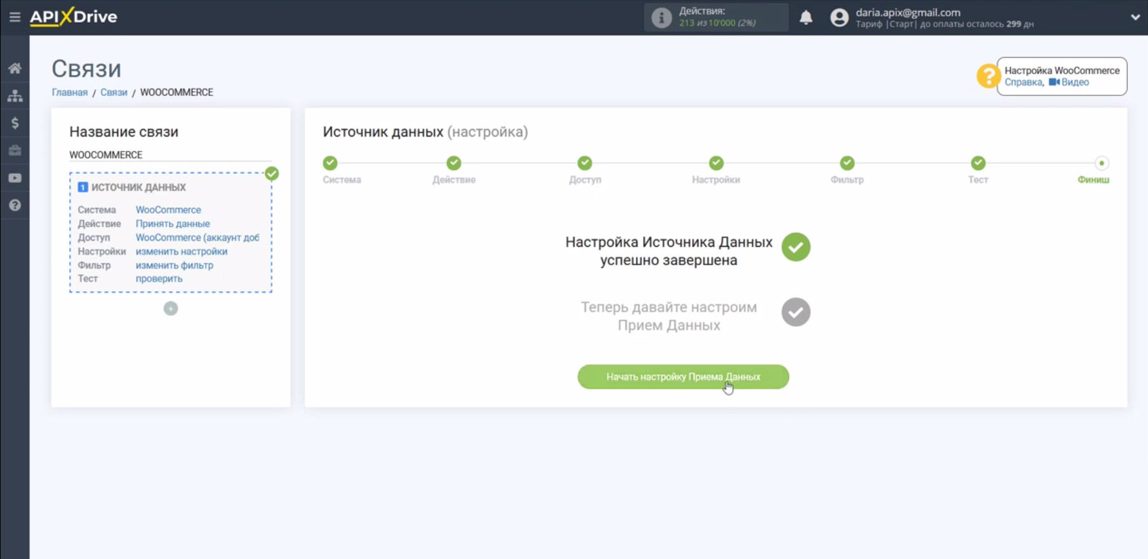Open the Видео tutorial link
The width and height of the screenshot is (1148, 559).
tap(1069, 82)
